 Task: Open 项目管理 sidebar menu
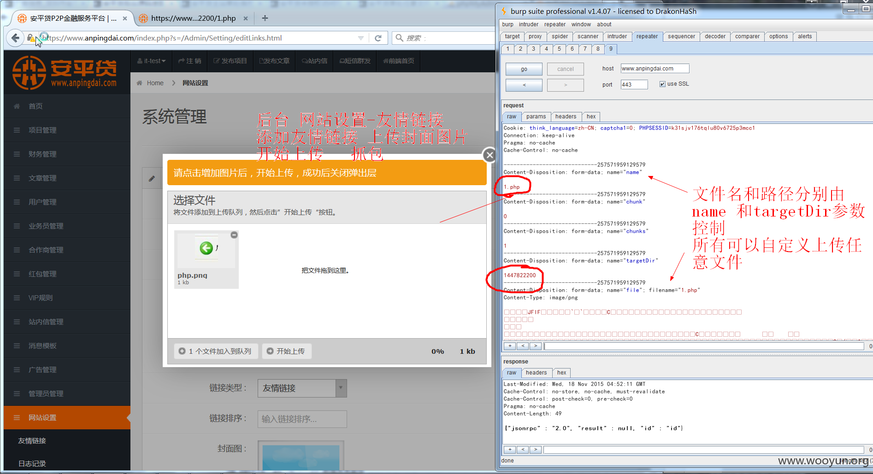(67, 130)
